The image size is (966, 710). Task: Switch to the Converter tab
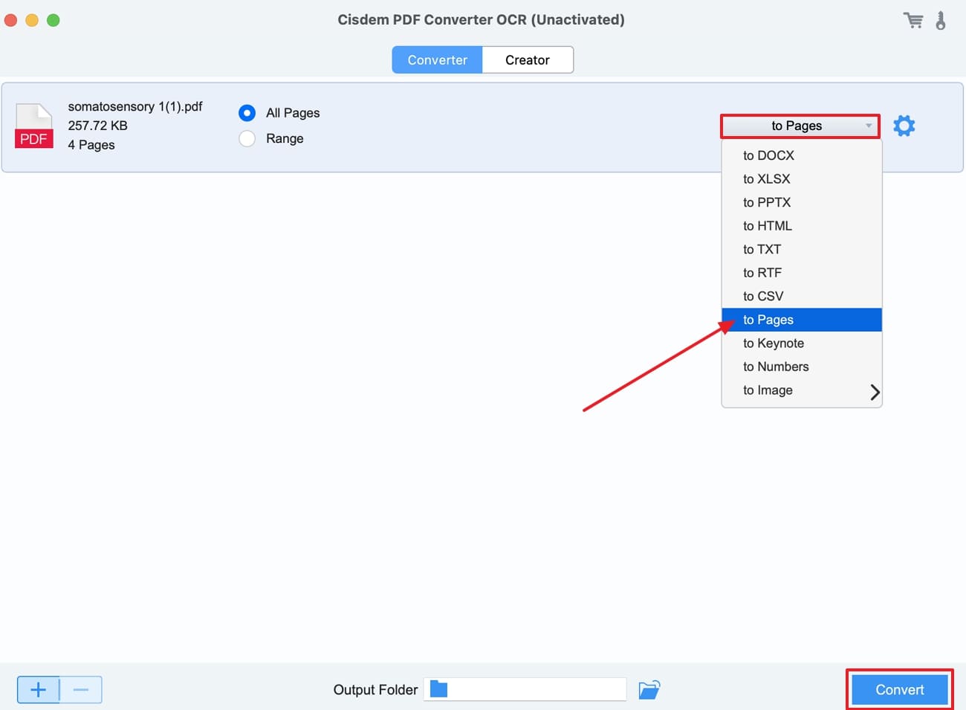tap(437, 60)
